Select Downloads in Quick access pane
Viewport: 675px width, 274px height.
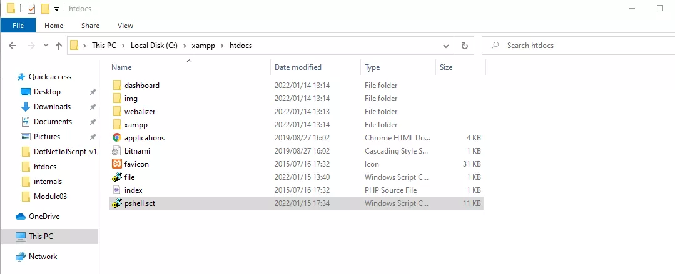point(52,107)
